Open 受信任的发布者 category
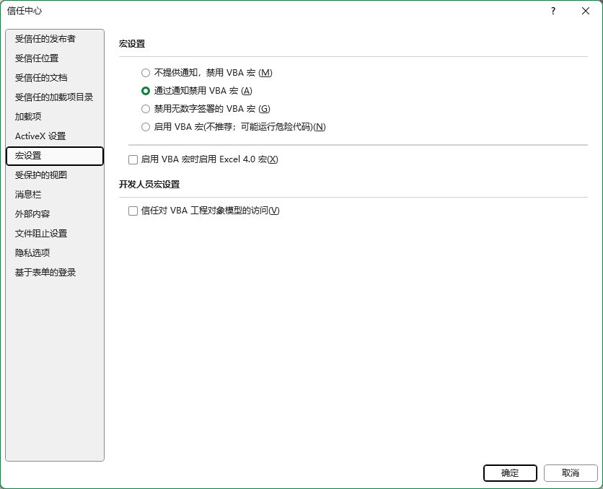The width and height of the screenshot is (603, 489). [x=55, y=39]
